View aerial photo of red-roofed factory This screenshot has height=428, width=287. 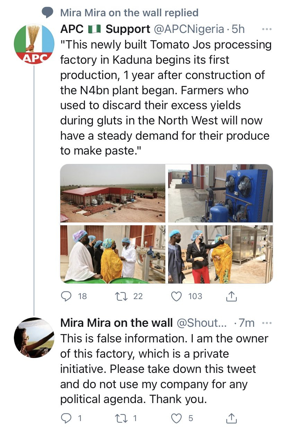point(113,193)
